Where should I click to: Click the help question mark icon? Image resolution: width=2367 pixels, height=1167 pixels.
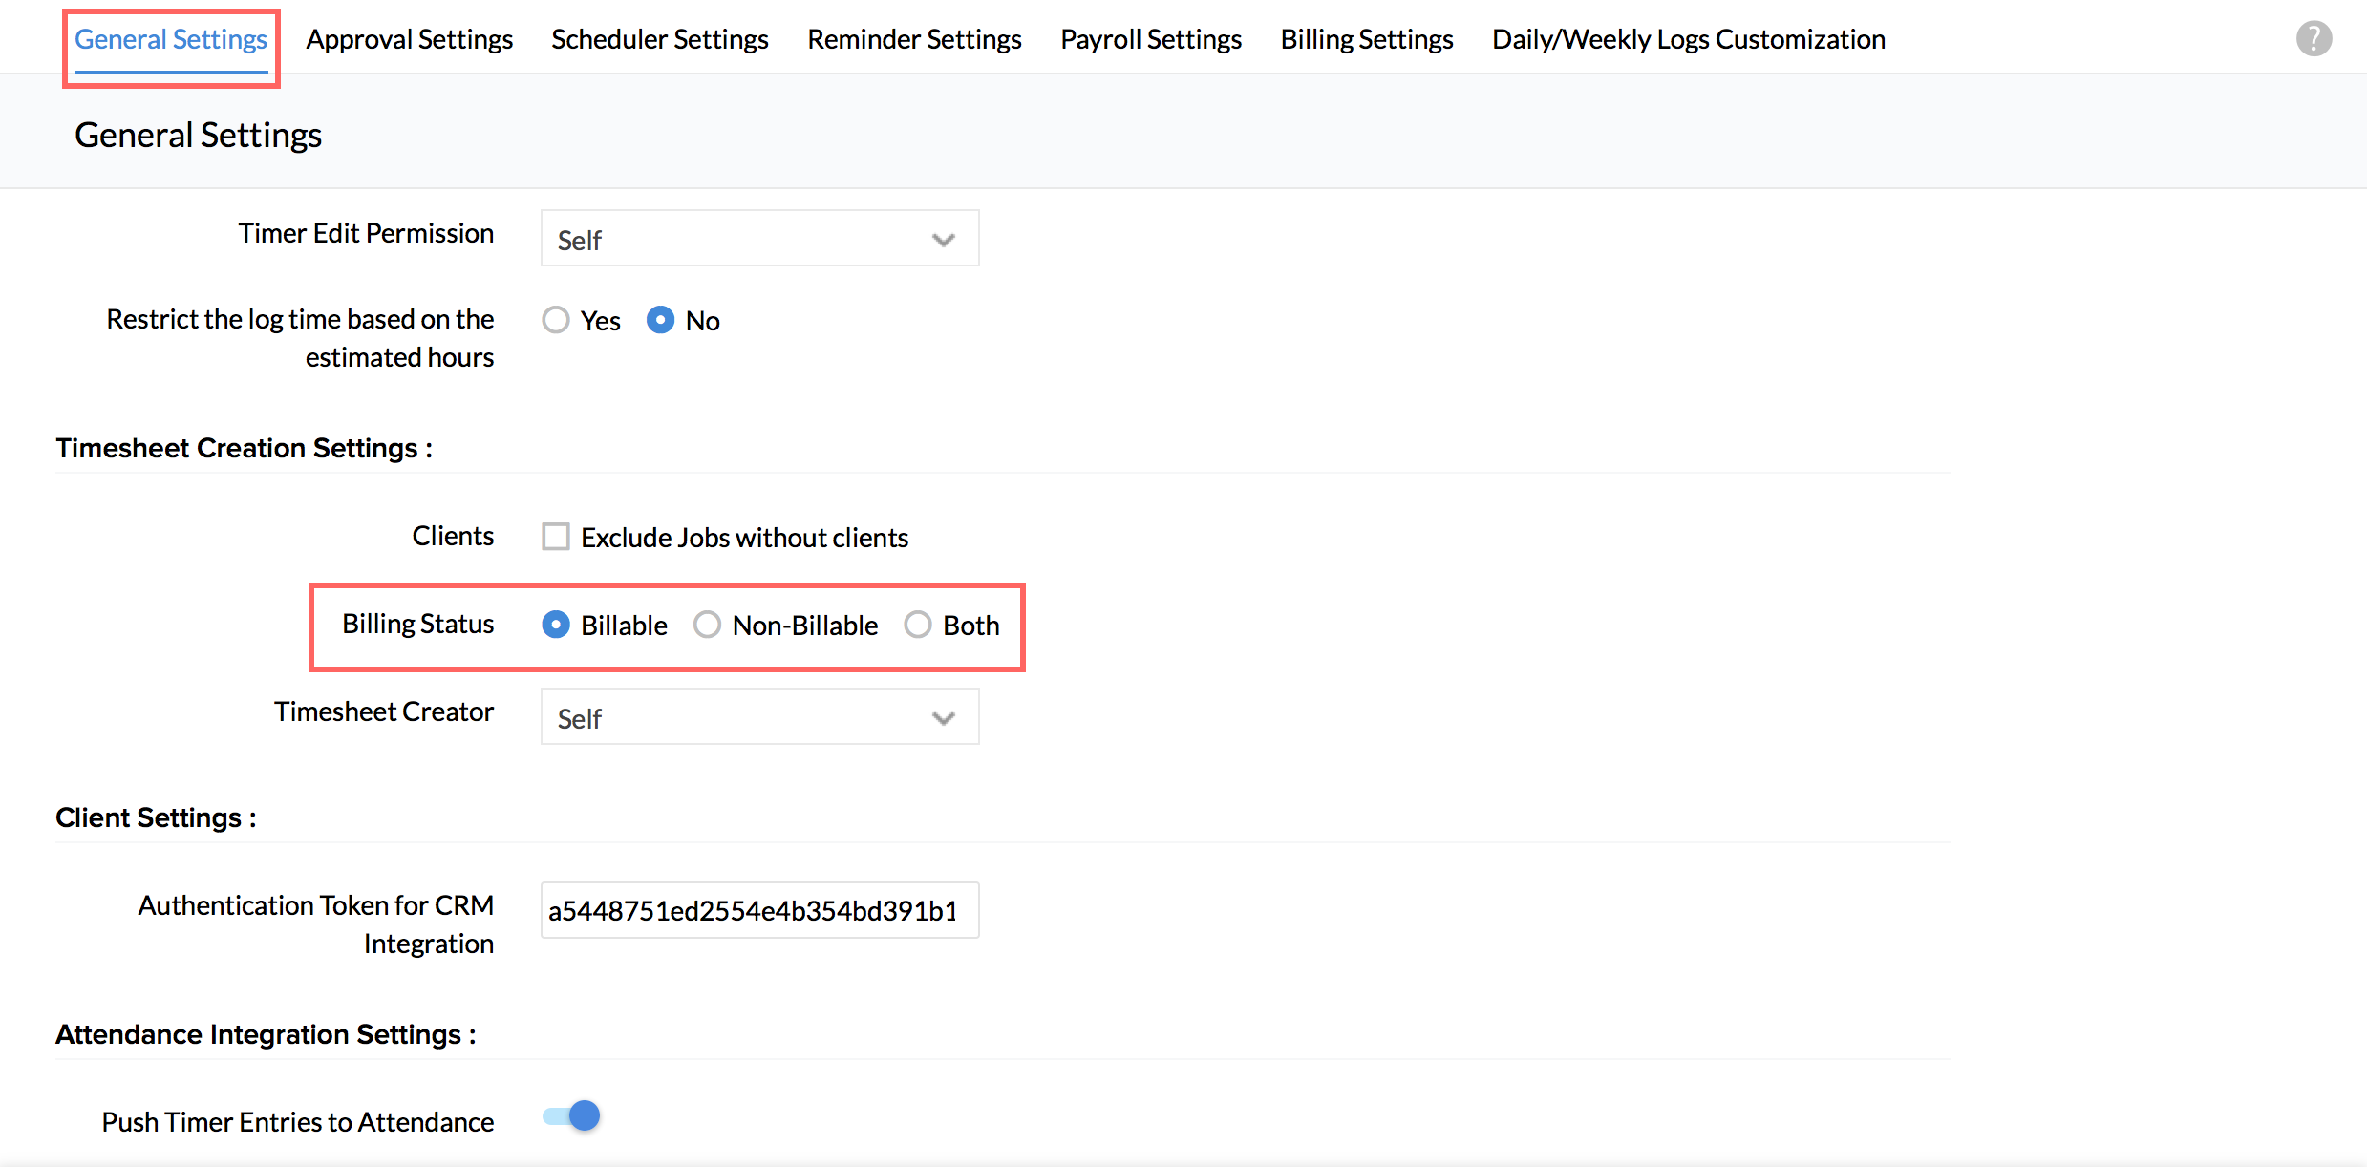2314,39
